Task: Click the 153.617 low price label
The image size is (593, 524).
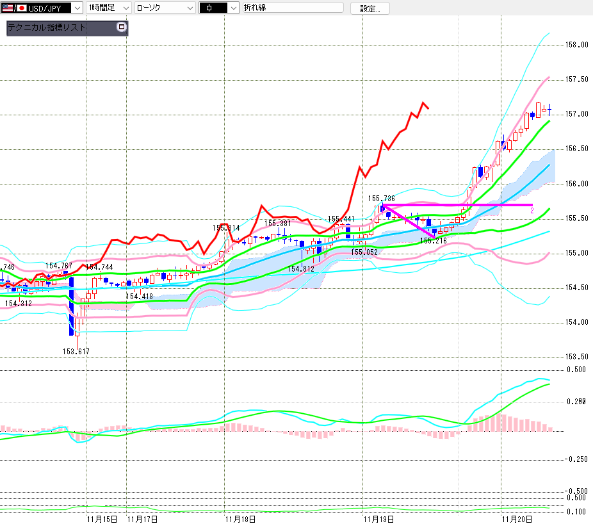Action: pyautogui.click(x=76, y=351)
